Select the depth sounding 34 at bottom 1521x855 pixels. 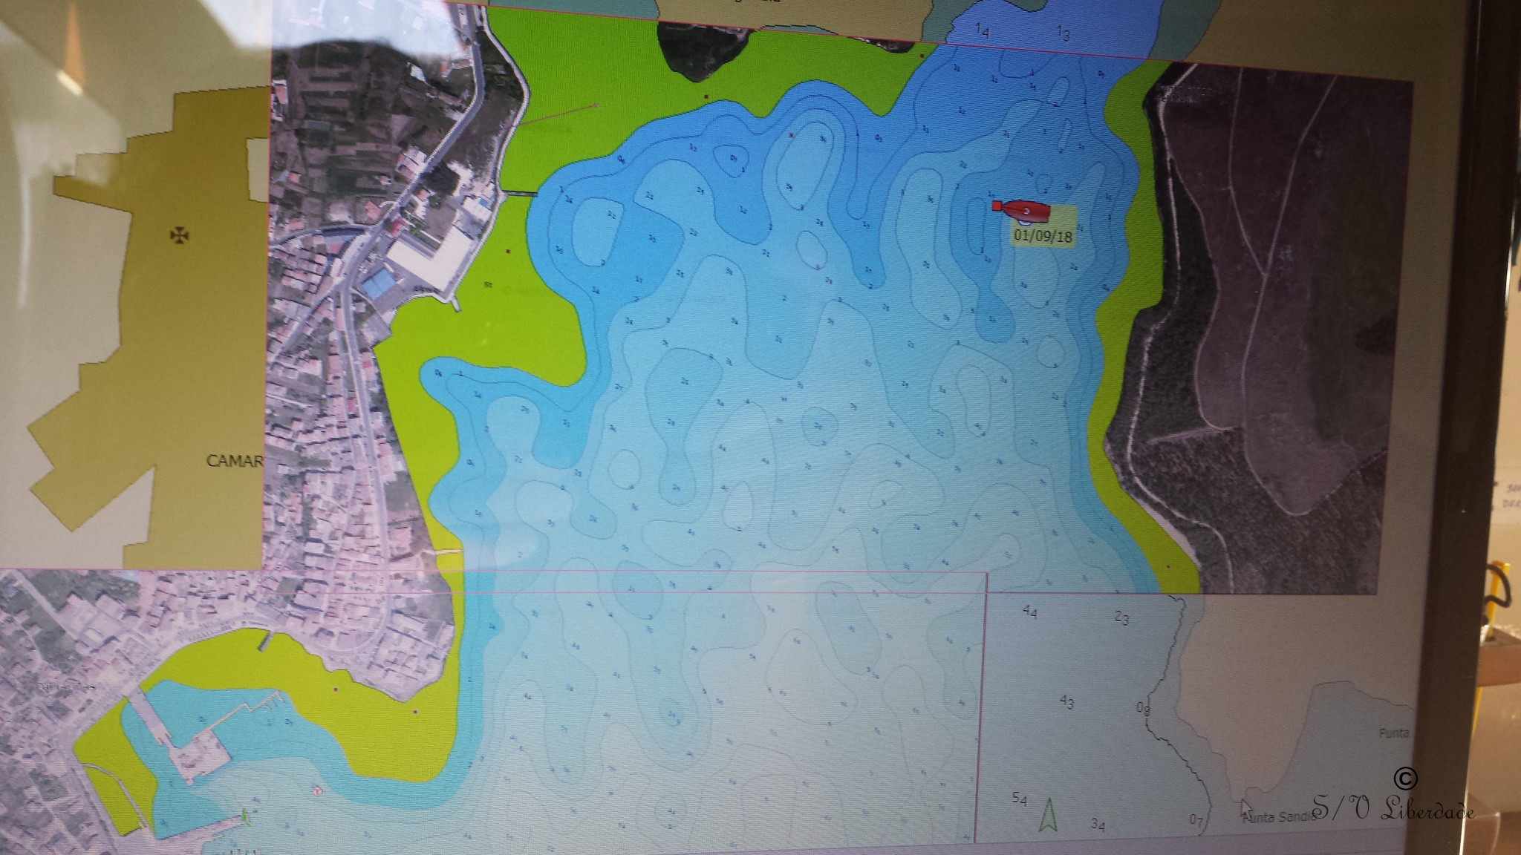(x=1098, y=825)
